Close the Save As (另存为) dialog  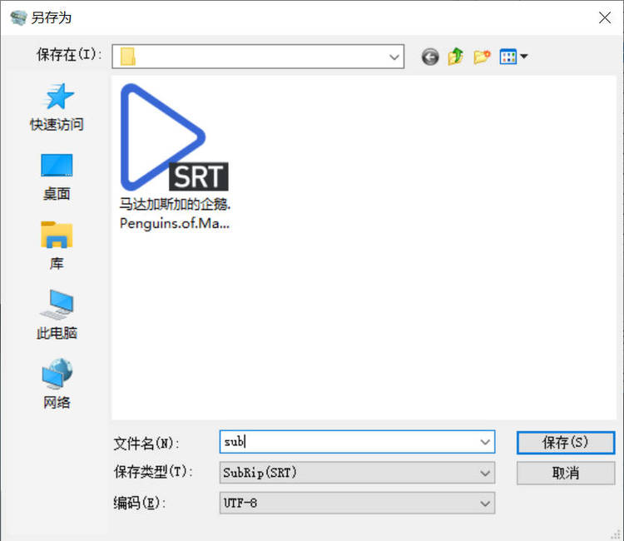point(605,17)
